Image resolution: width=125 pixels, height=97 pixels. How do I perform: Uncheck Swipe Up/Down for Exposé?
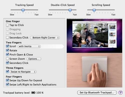tap(7, 80)
